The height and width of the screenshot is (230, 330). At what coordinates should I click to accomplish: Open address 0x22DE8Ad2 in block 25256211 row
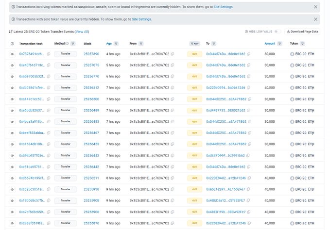[226, 178]
